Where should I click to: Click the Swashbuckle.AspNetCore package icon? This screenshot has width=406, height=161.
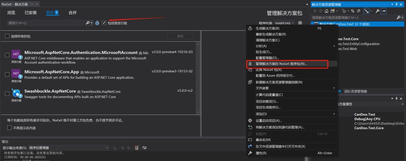[16, 93]
